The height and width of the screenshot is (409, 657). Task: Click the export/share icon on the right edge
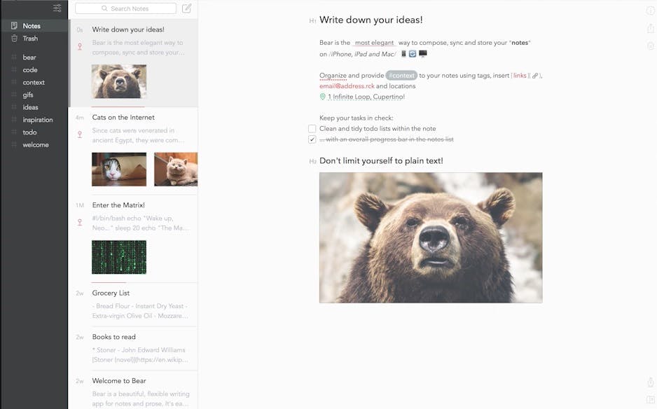click(x=650, y=28)
